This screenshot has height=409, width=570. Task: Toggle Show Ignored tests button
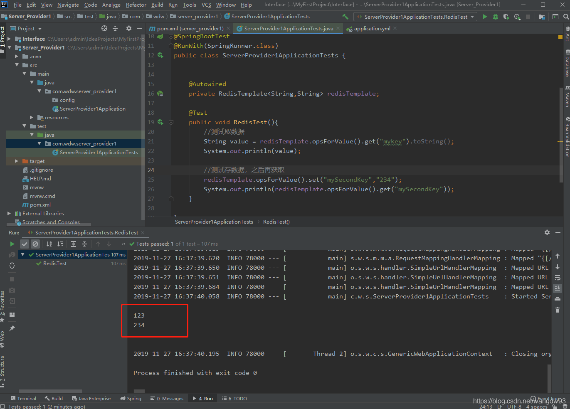[35, 244]
